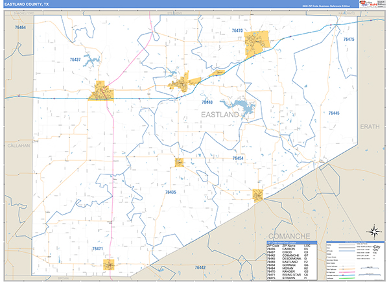Viewport: 389px width, 282px height.
Task: Click the MarketMAPS logo in the header
Action: point(368,4)
